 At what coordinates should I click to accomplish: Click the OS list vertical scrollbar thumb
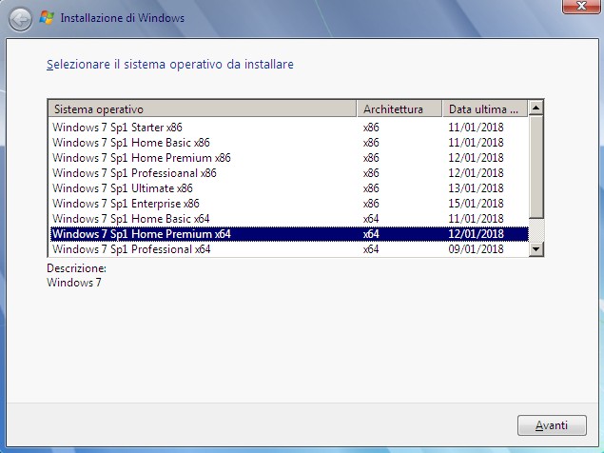tap(536, 167)
